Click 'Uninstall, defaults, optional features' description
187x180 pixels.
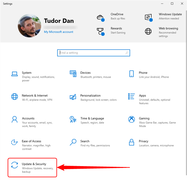(x=155, y=102)
